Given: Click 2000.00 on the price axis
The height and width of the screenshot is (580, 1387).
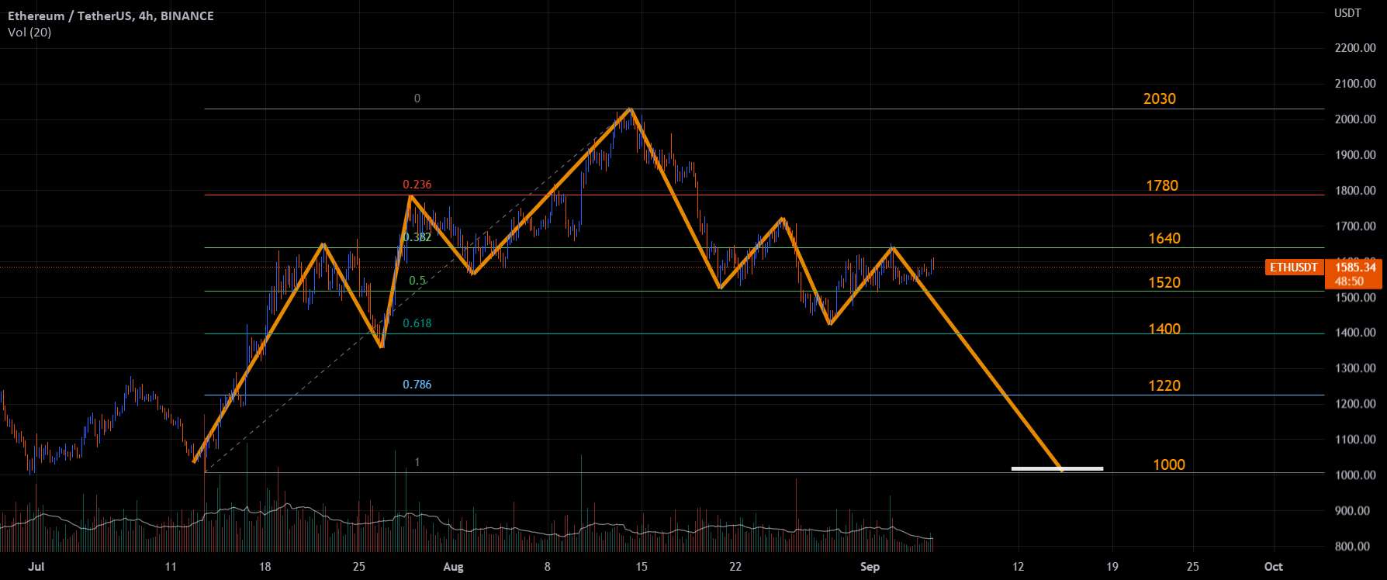Looking at the screenshot, I should tap(1355, 119).
